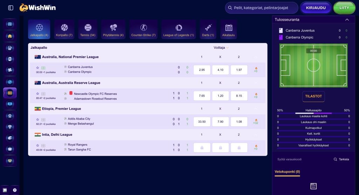Open the Voittaja market dropdown
The width and height of the screenshot is (359, 195).
tap(221, 48)
